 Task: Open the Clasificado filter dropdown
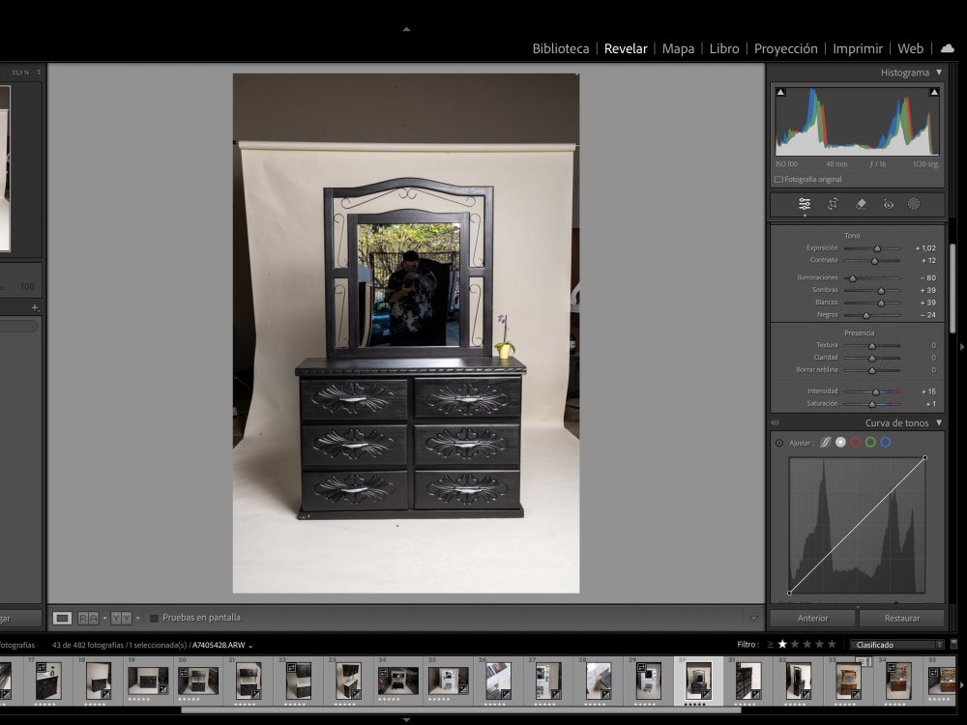pyautogui.click(x=896, y=645)
